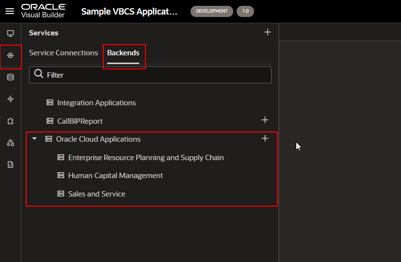
Task: Click Enterprise Resource Planning row server icon
Action: point(61,157)
